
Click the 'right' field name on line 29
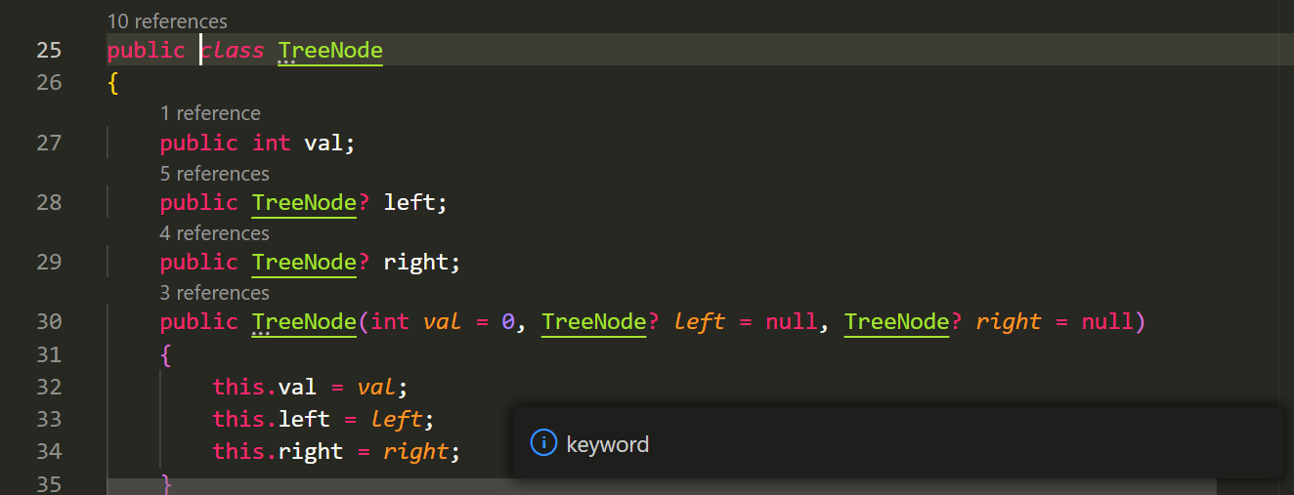point(415,263)
